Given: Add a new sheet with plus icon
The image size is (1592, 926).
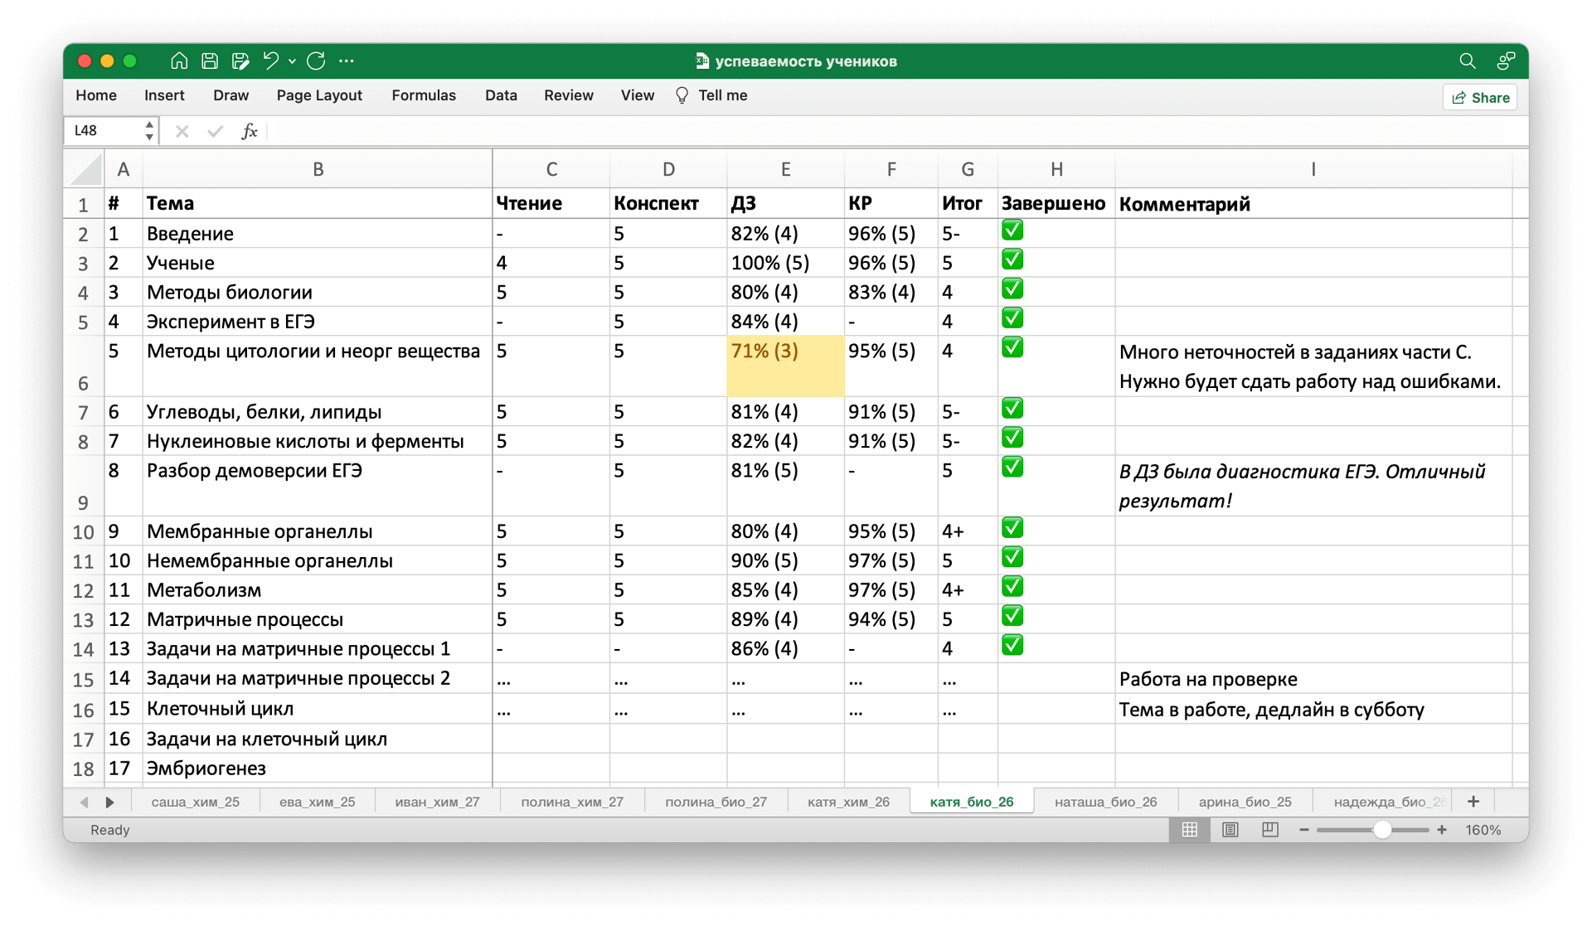Looking at the screenshot, I should click(1473, 802).
